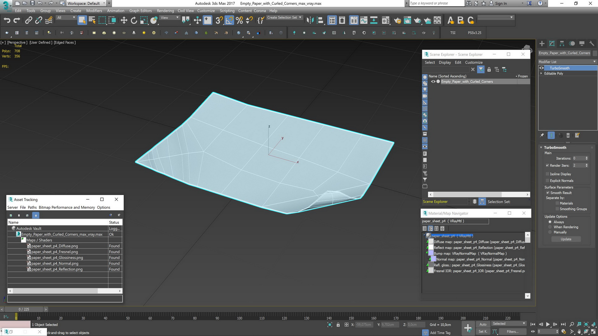Open the Graph Editors menu

tap(140, 11)
